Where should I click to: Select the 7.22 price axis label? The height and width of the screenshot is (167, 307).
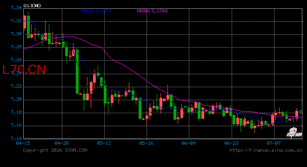[16, 86]
